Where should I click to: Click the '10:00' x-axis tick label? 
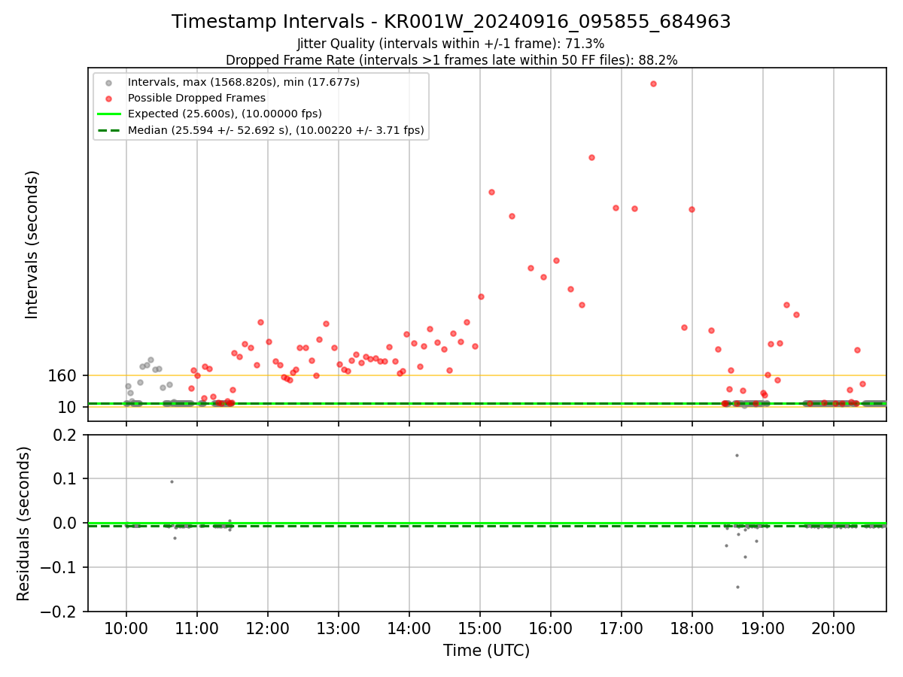pos(126,629)
